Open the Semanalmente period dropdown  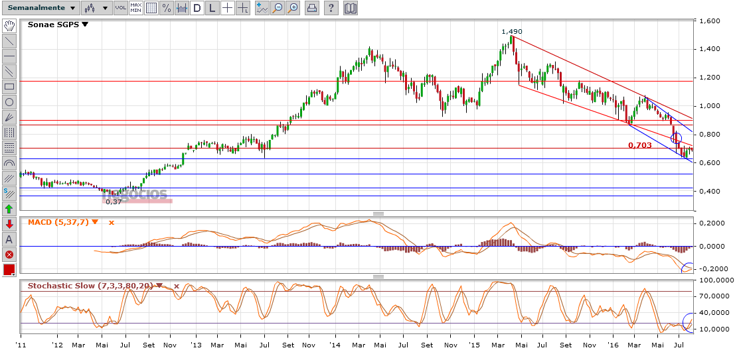coord(40,8)
